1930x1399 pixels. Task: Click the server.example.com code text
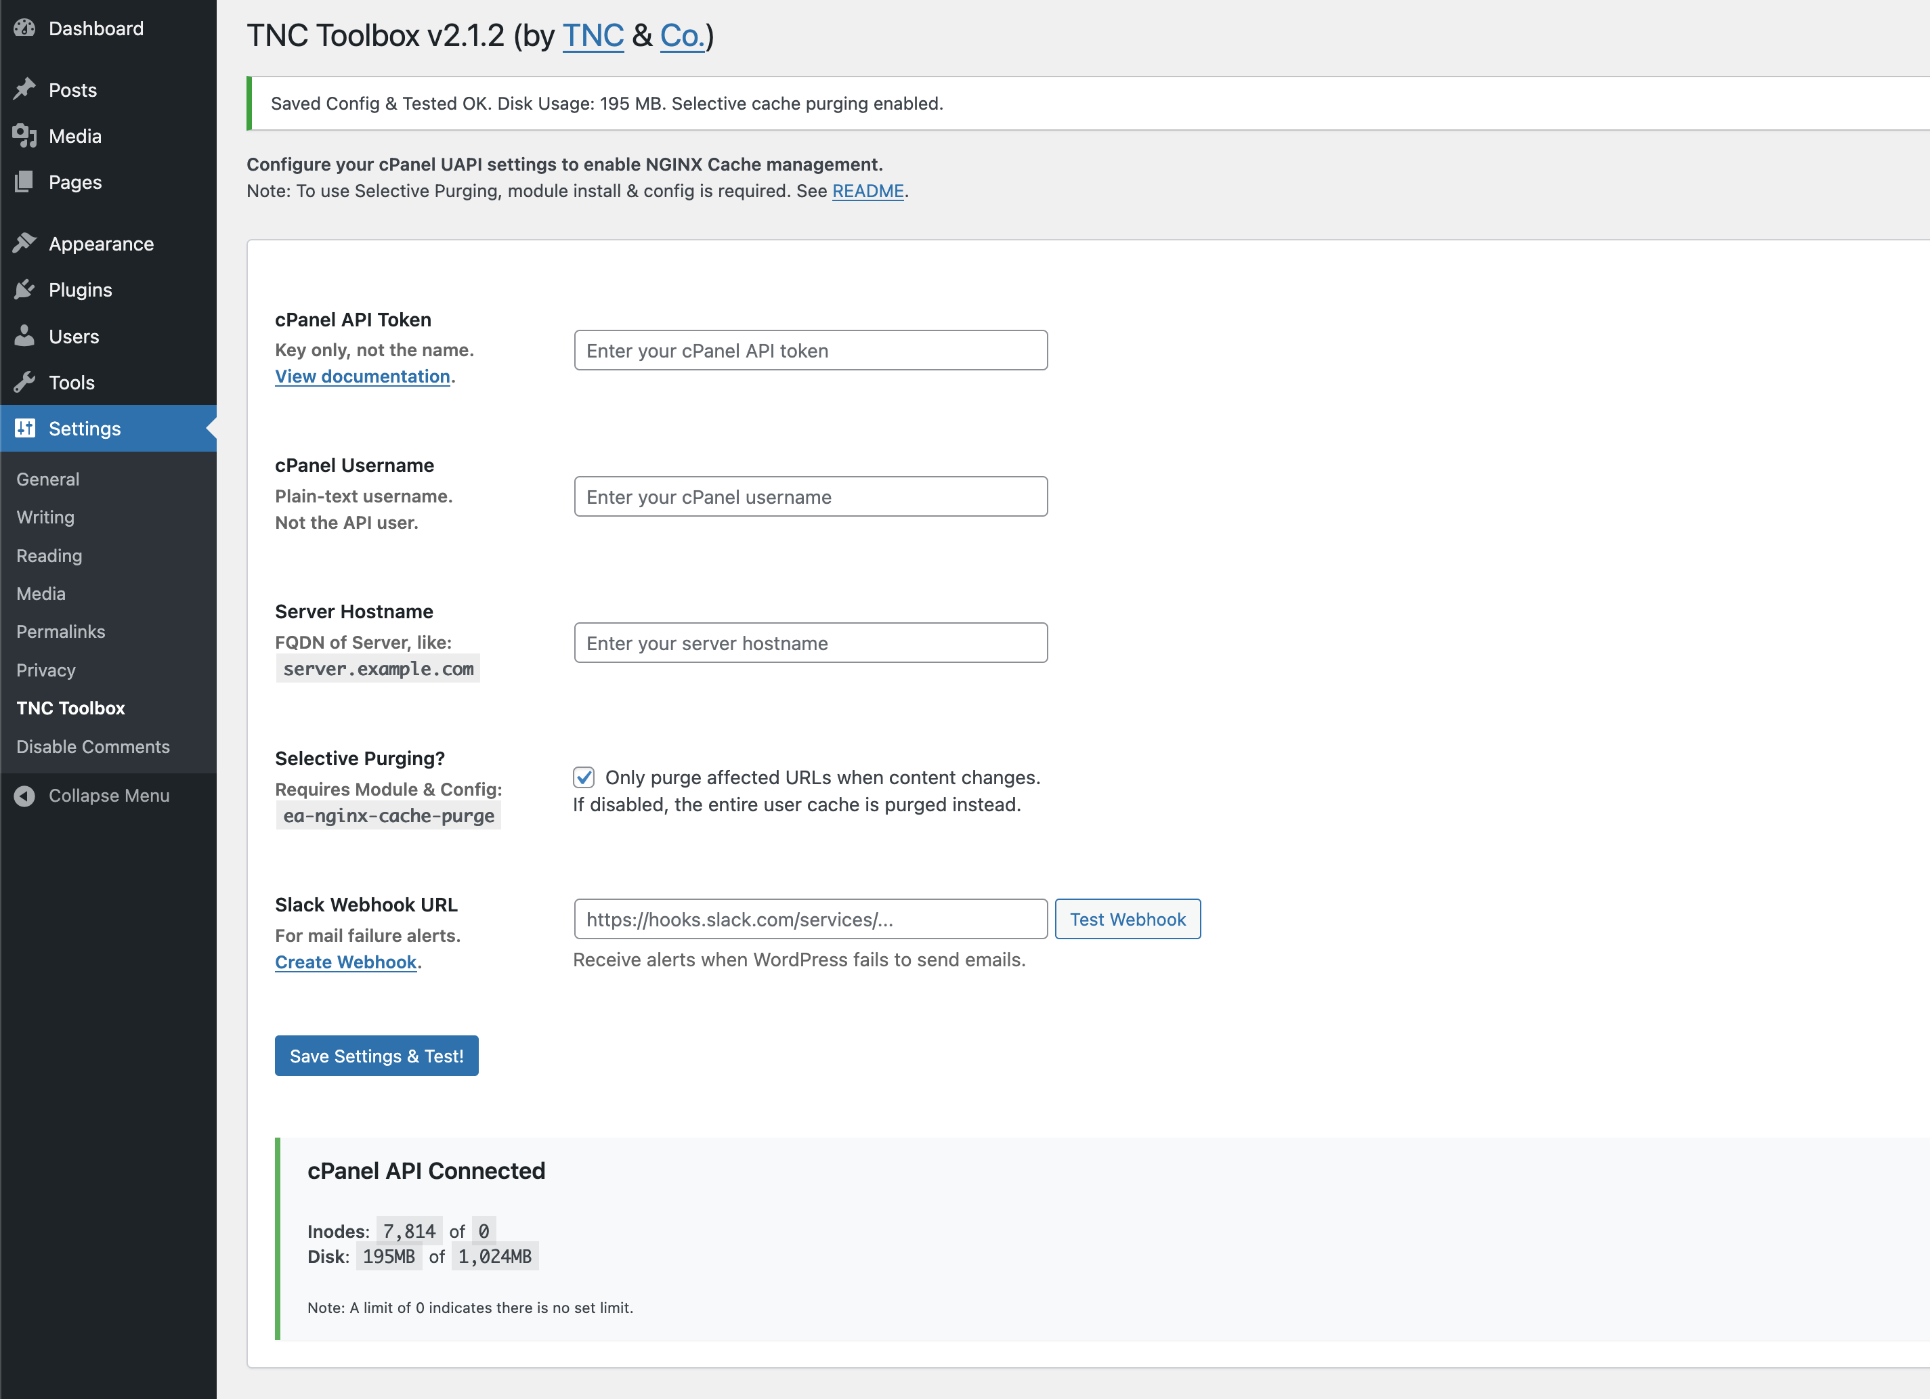tap(379, 669)
